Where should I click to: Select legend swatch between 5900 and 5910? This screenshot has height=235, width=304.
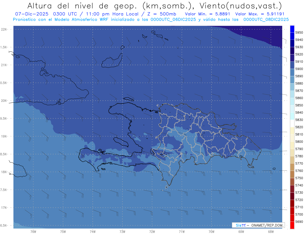[x=292, y=65]
